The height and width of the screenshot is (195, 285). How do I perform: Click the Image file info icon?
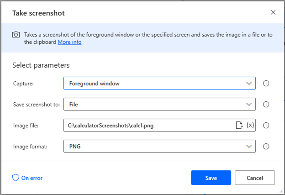[x=266, y=126]
